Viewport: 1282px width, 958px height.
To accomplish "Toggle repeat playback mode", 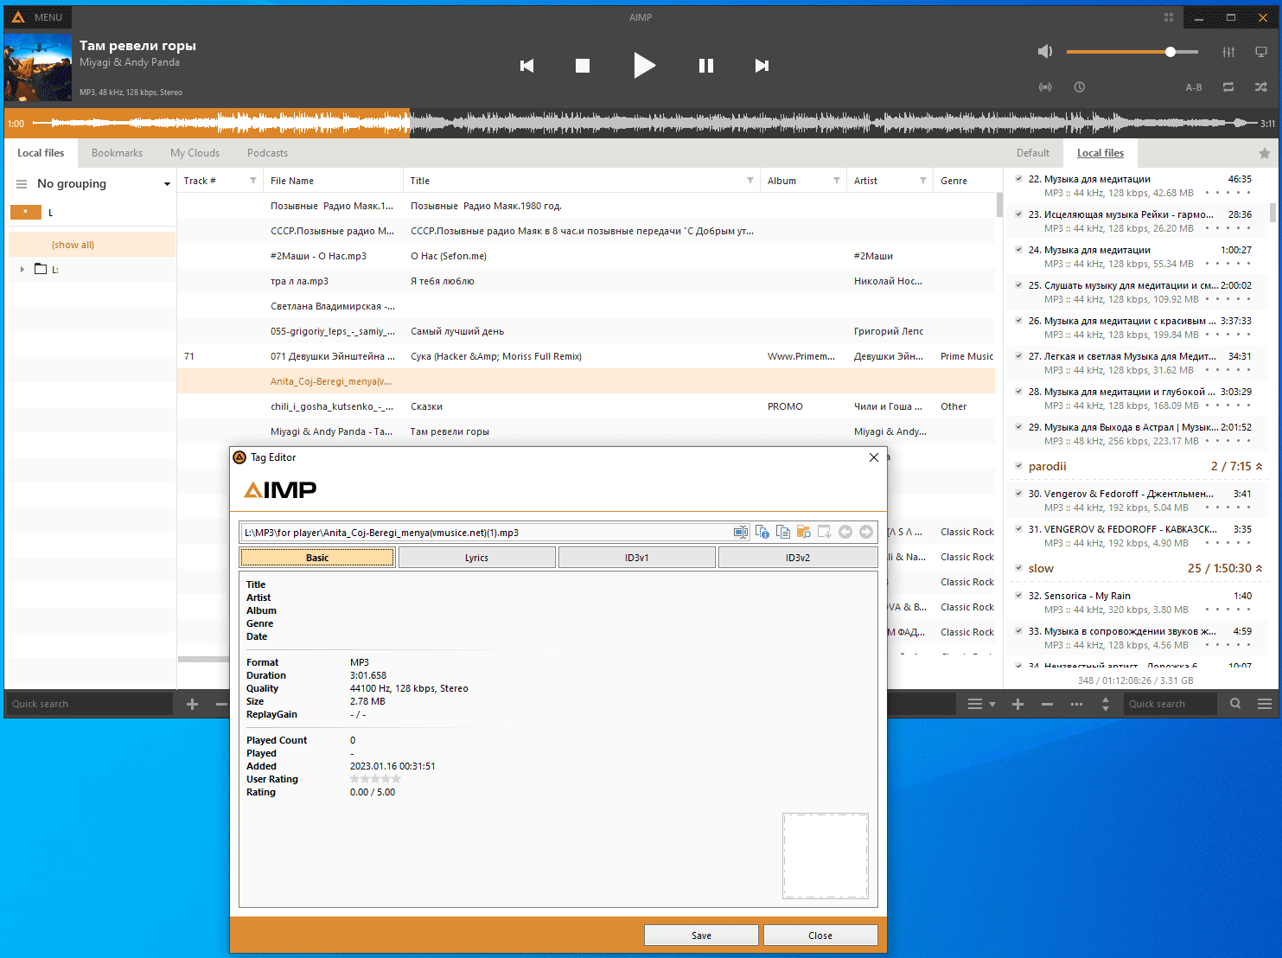I will pyautogui.click(x=1228, y=87).
